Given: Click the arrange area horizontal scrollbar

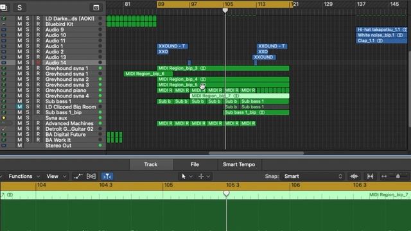Looking at the screenshot, I should click(256, 153).
